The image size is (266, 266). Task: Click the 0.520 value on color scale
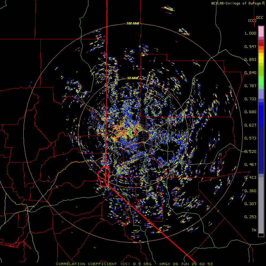click(x=250, y=152)
